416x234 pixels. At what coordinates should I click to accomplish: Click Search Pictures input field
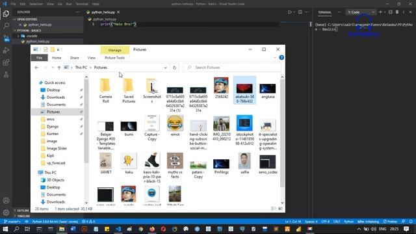click(x=232, y=68)
